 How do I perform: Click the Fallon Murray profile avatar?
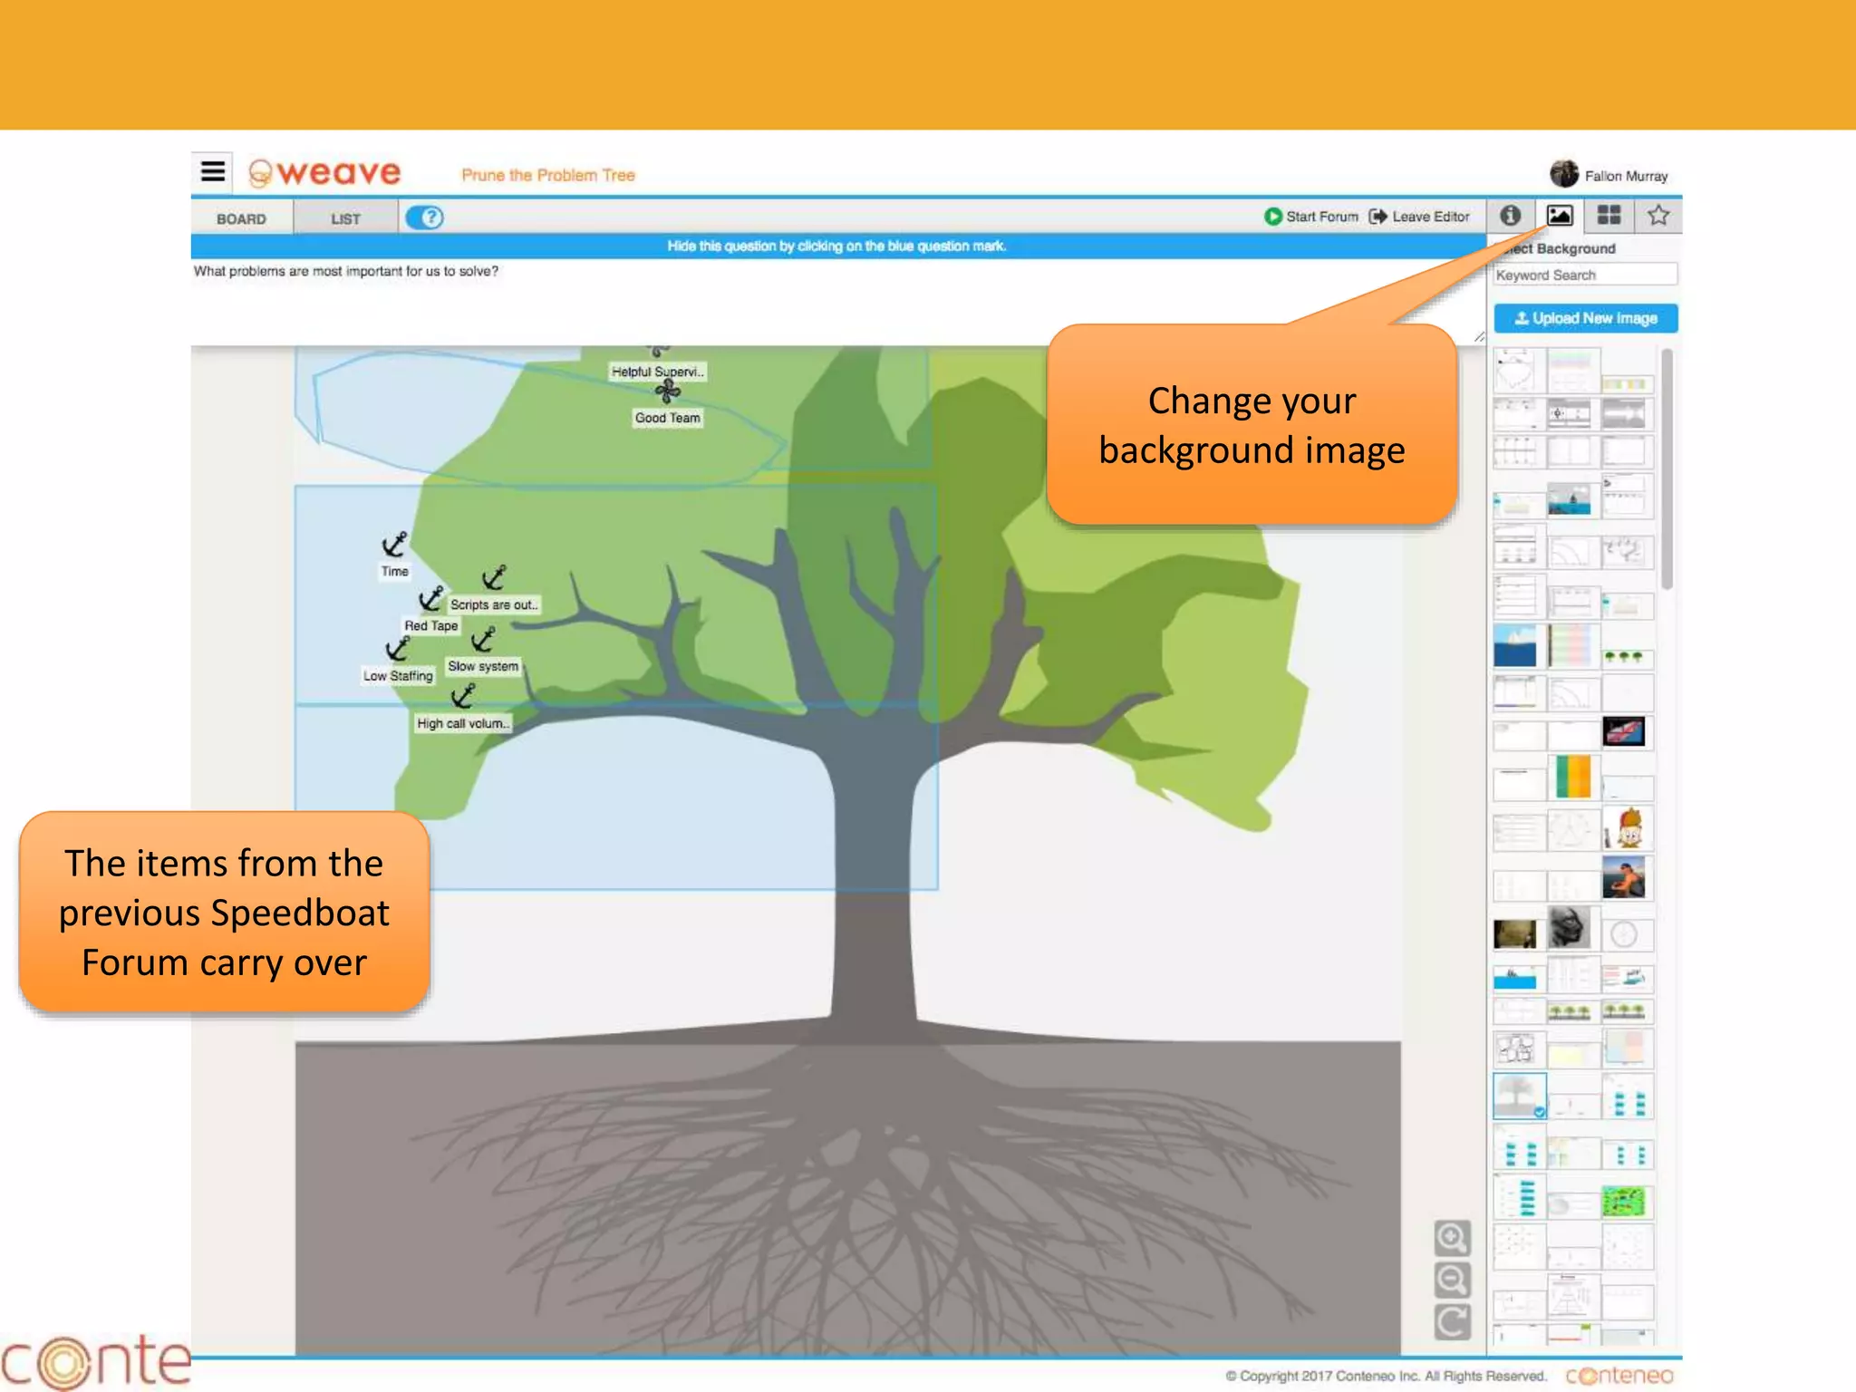[1564, 174]
